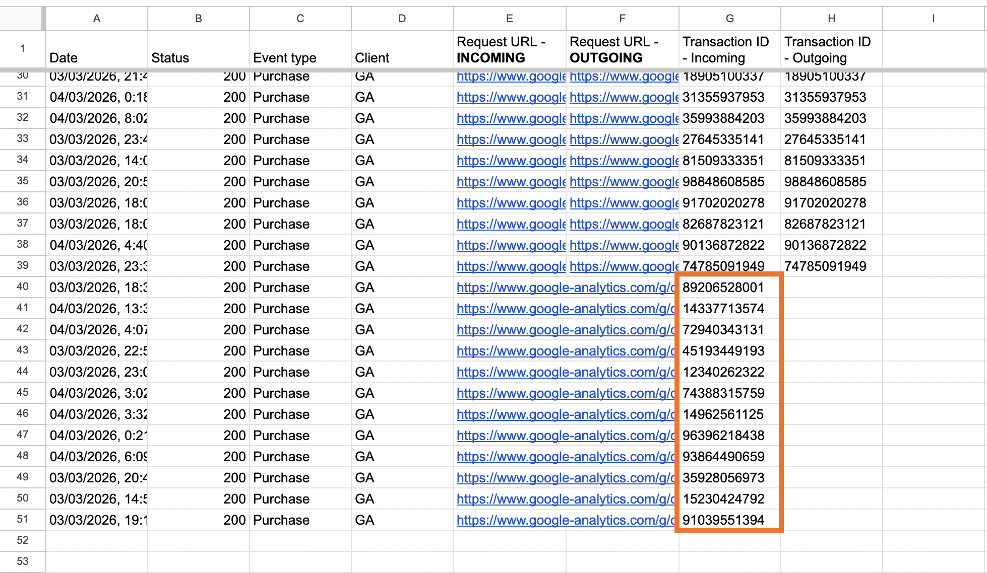987x573 pixels.
Task: Select the Client header cell
Action: click(x=402, y=49)
